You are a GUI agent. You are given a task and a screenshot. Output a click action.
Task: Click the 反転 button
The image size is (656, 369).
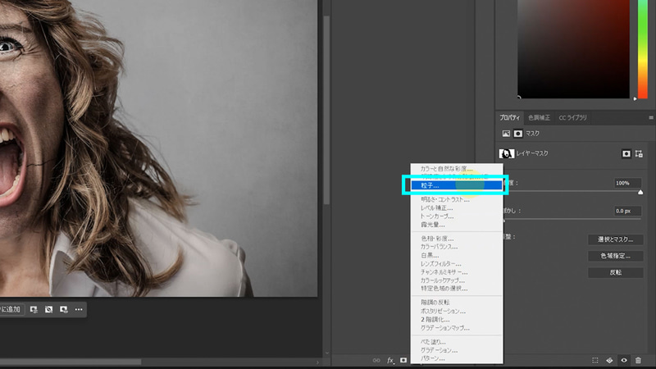click(616, 272)
